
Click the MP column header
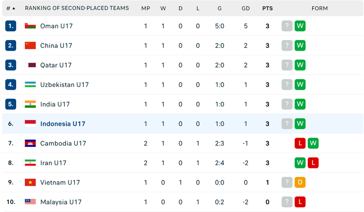click(x=146, y=8)
